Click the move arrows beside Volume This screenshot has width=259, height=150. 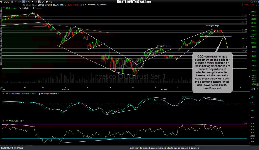[34, 8]
